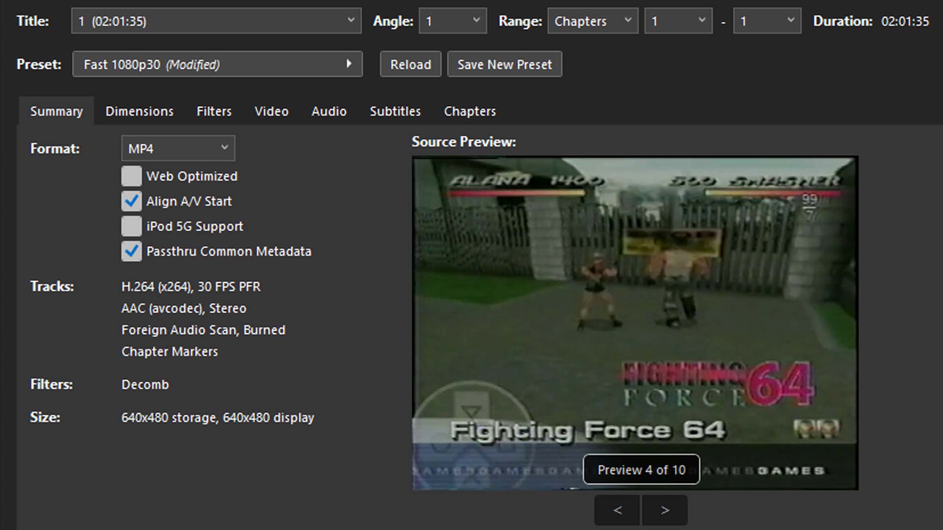
Task: Uncheck Align A/V Start
Action: pyautogui.click(x=132, y=201)
